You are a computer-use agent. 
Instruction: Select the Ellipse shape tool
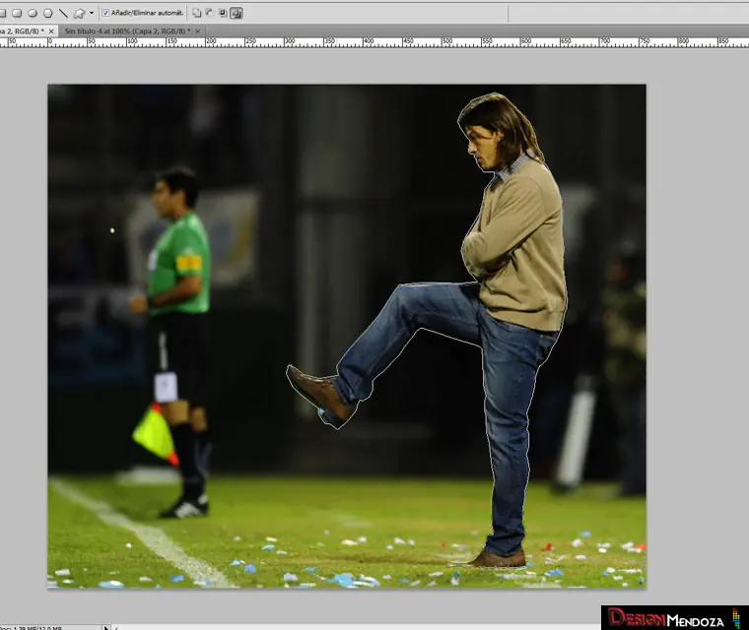tap(32, 14)
